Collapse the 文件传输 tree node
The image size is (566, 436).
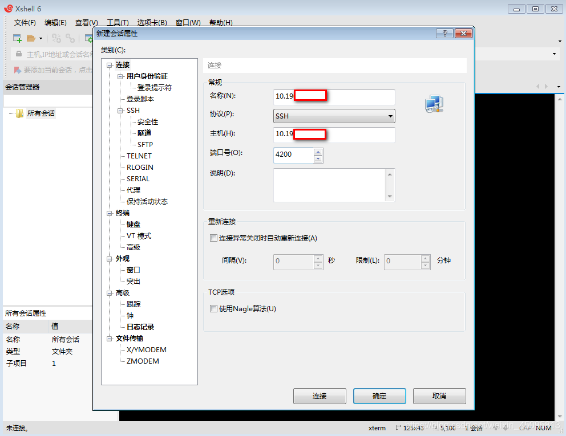110,339
